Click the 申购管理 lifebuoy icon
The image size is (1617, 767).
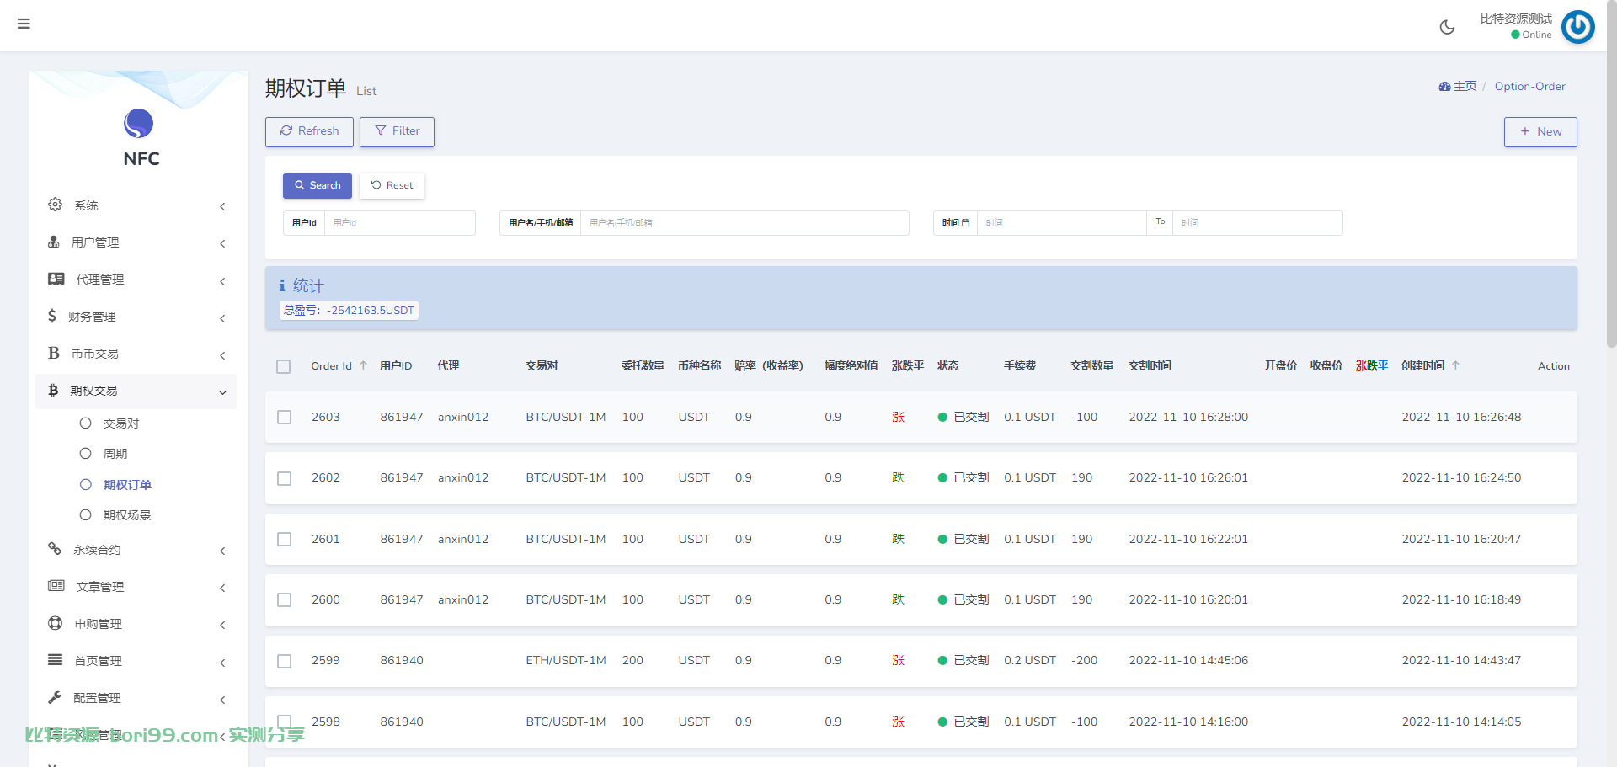[x=56, y=623]
